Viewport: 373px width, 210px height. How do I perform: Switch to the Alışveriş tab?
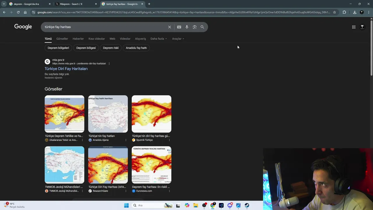(x=140, y=38)
